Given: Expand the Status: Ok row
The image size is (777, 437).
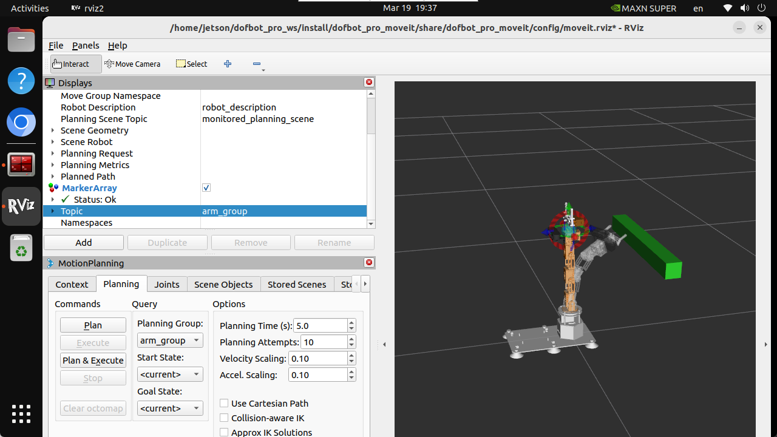Looking at the screenshot, I should tap(53, 200).
